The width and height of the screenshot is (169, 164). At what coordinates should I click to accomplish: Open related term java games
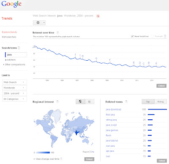pyautogui.click(x=112, y=130)
